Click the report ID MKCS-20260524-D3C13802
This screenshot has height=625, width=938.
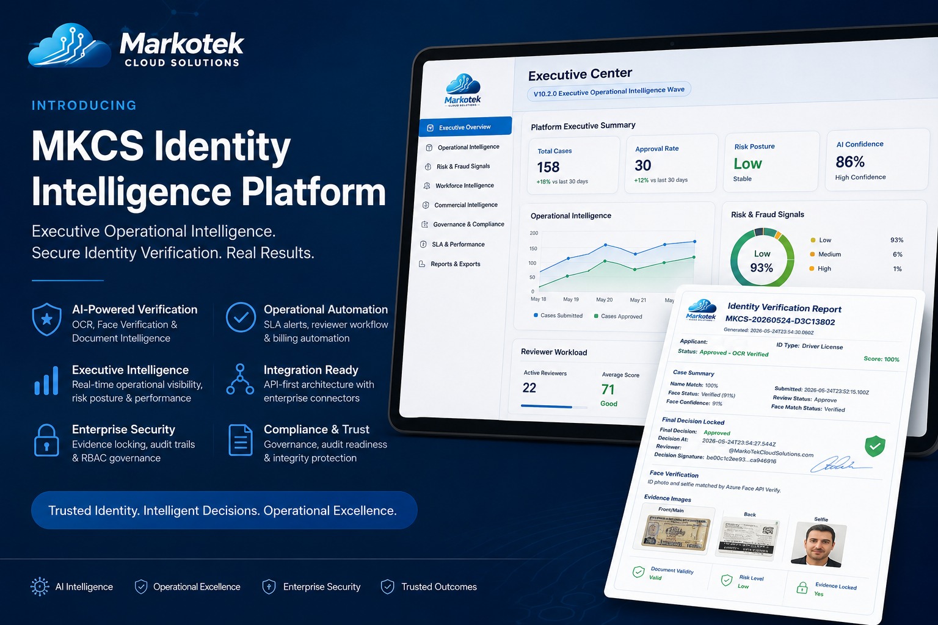[x=780, y=320]
